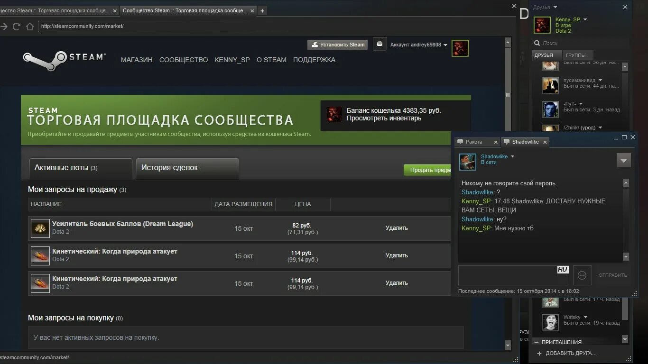Open a new browser tab with plus
The width and height of the screenshot is (648, 364).
point(262,10)
